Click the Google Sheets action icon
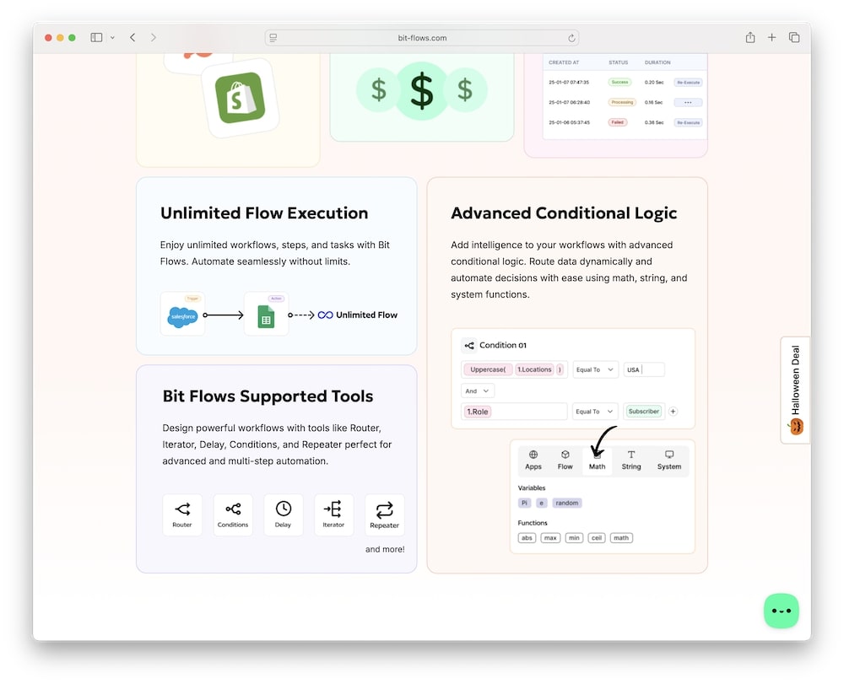844x684 pixels. [266, 314]
